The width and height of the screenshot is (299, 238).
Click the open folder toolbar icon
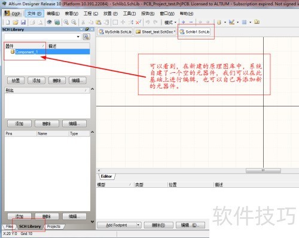[16, 22]
